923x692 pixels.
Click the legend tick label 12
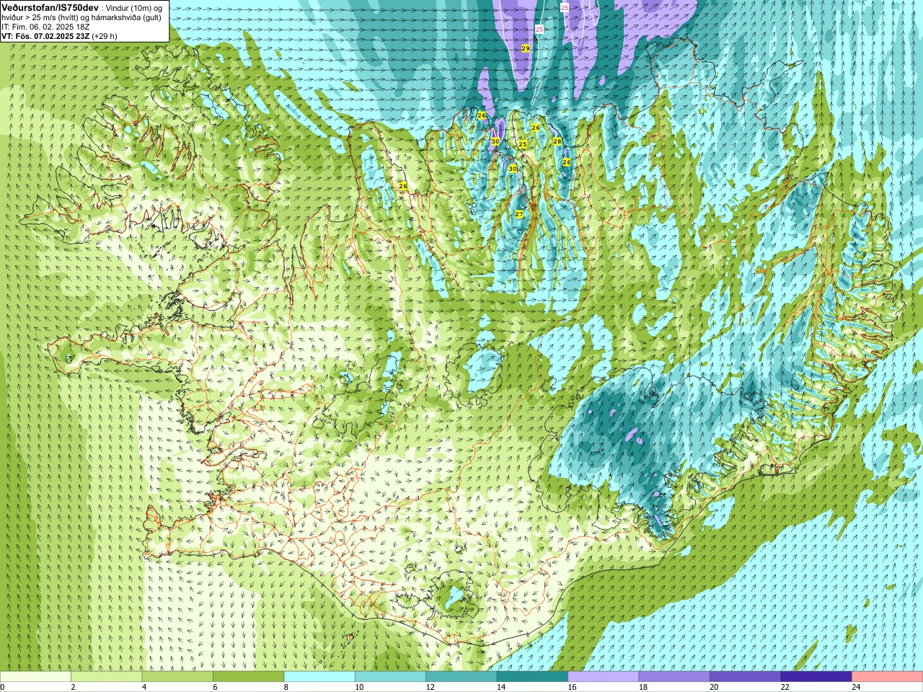[x=430, y=687]
